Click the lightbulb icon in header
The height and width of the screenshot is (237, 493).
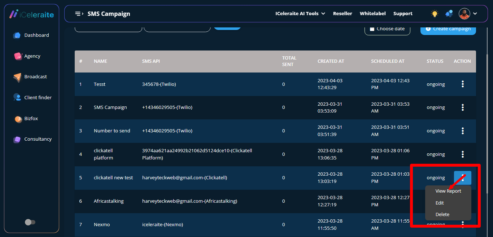435,14
